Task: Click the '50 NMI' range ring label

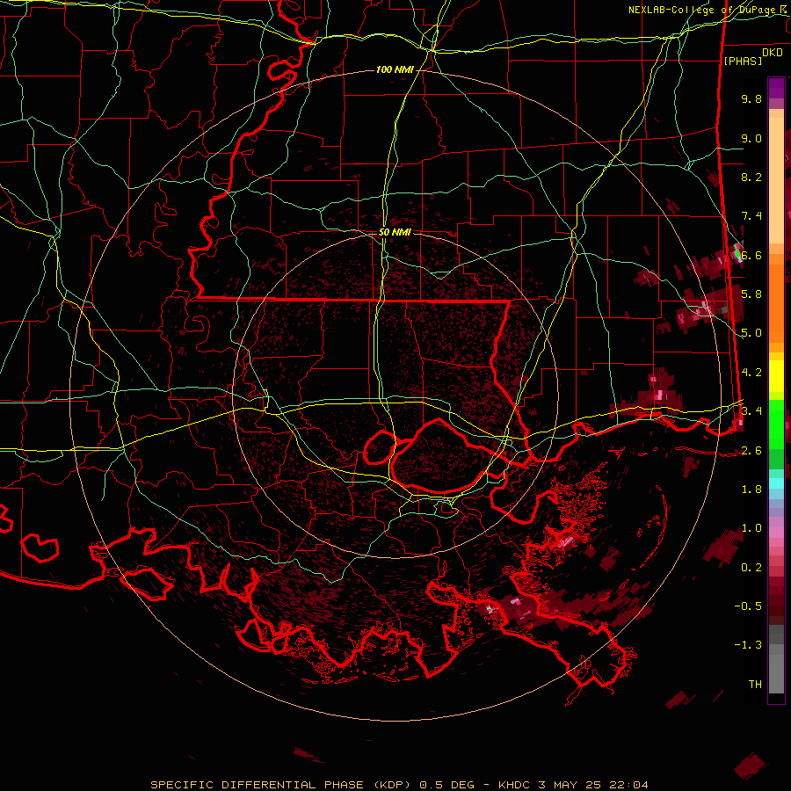Action: tap(395, 233)
